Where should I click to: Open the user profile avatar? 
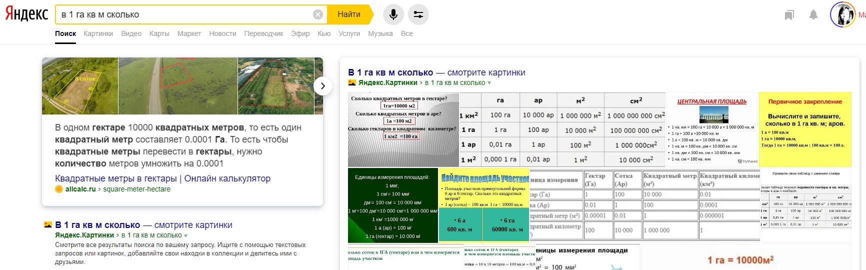(x=842, y=14)
